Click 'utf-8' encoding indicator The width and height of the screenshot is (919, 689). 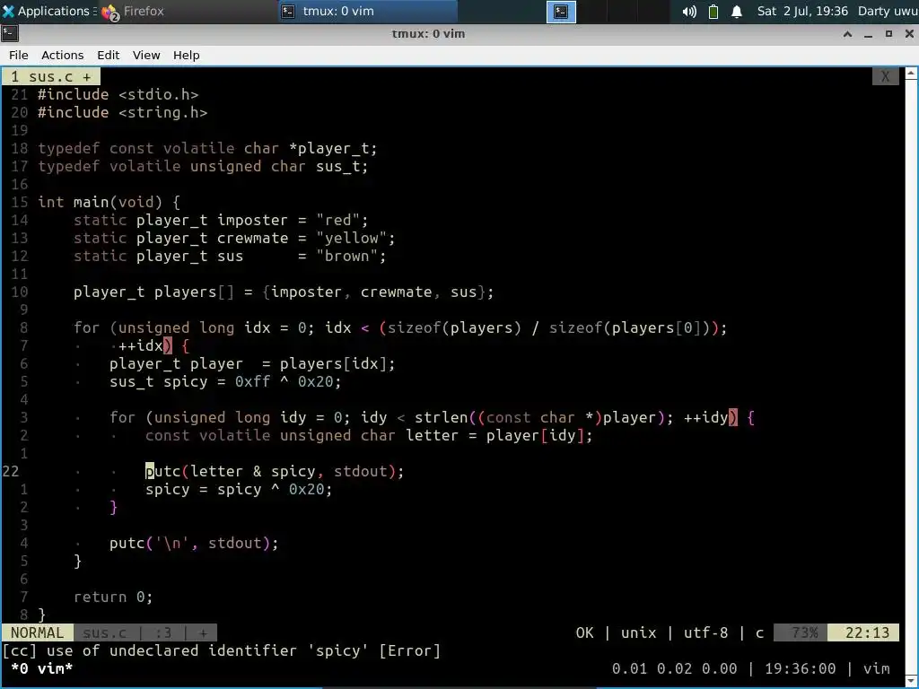point(705,632)
